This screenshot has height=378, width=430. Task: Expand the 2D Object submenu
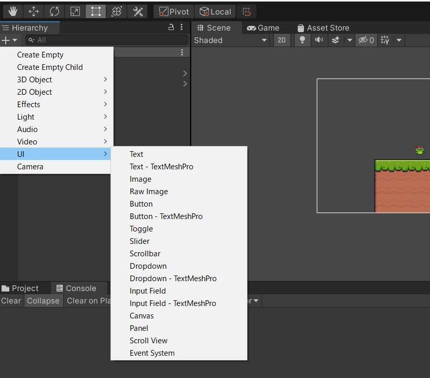tap(57, 92)
